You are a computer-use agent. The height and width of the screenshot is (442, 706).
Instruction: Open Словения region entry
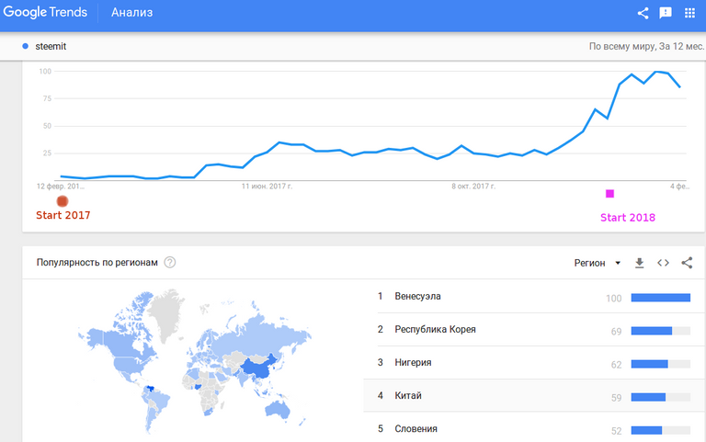click(416, 429)
